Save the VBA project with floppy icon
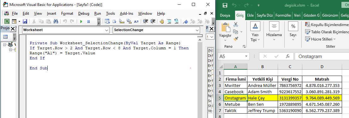Viewport: 349px width, 118px height. click(25, 21)
